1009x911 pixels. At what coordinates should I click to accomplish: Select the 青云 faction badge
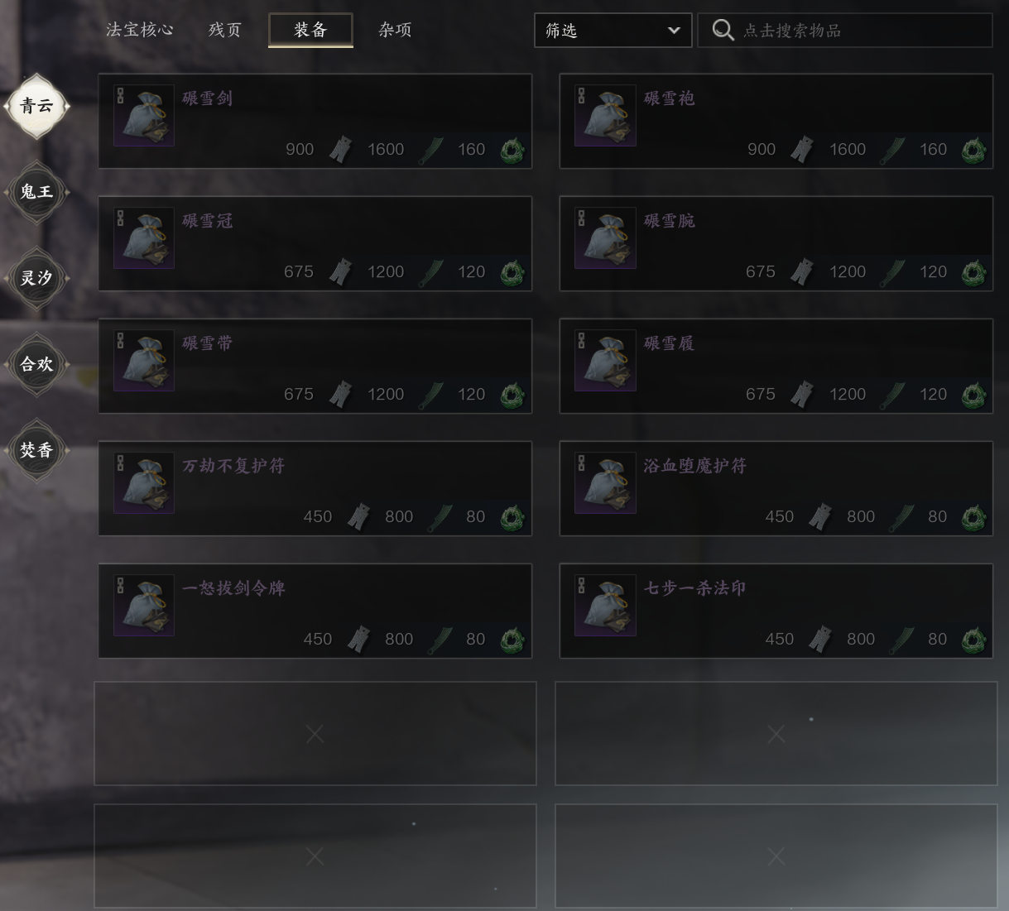(x=36, y=106)
